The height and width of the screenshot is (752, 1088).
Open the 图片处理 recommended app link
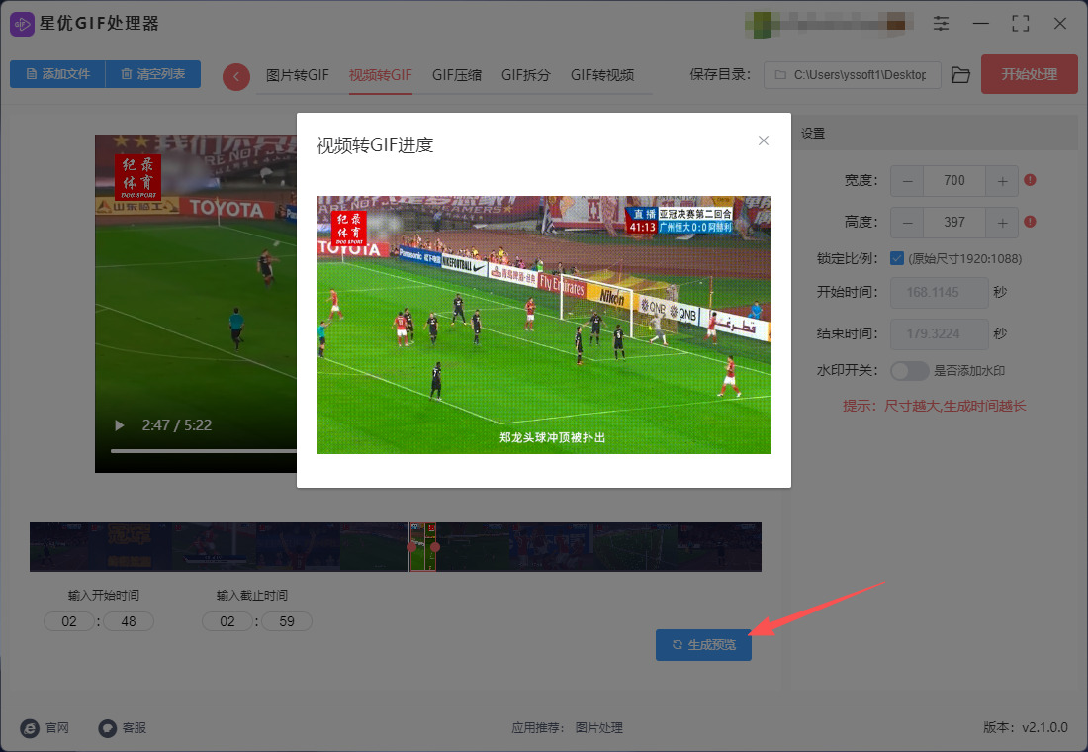[x=598, y=727]
